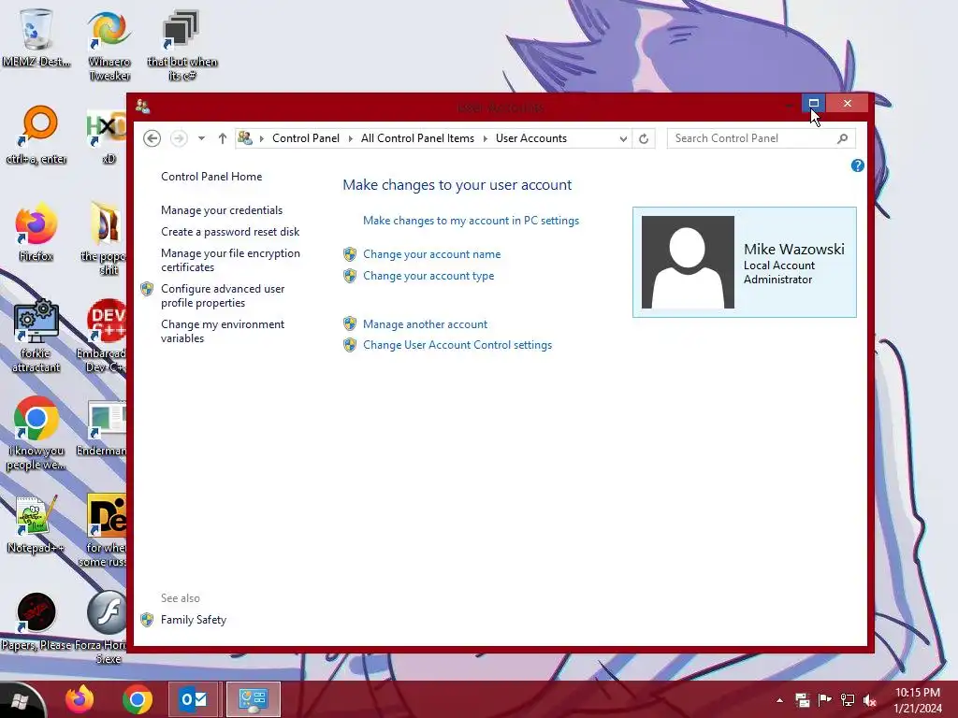Click the shield icon beside Family Safety

point(147,620)
